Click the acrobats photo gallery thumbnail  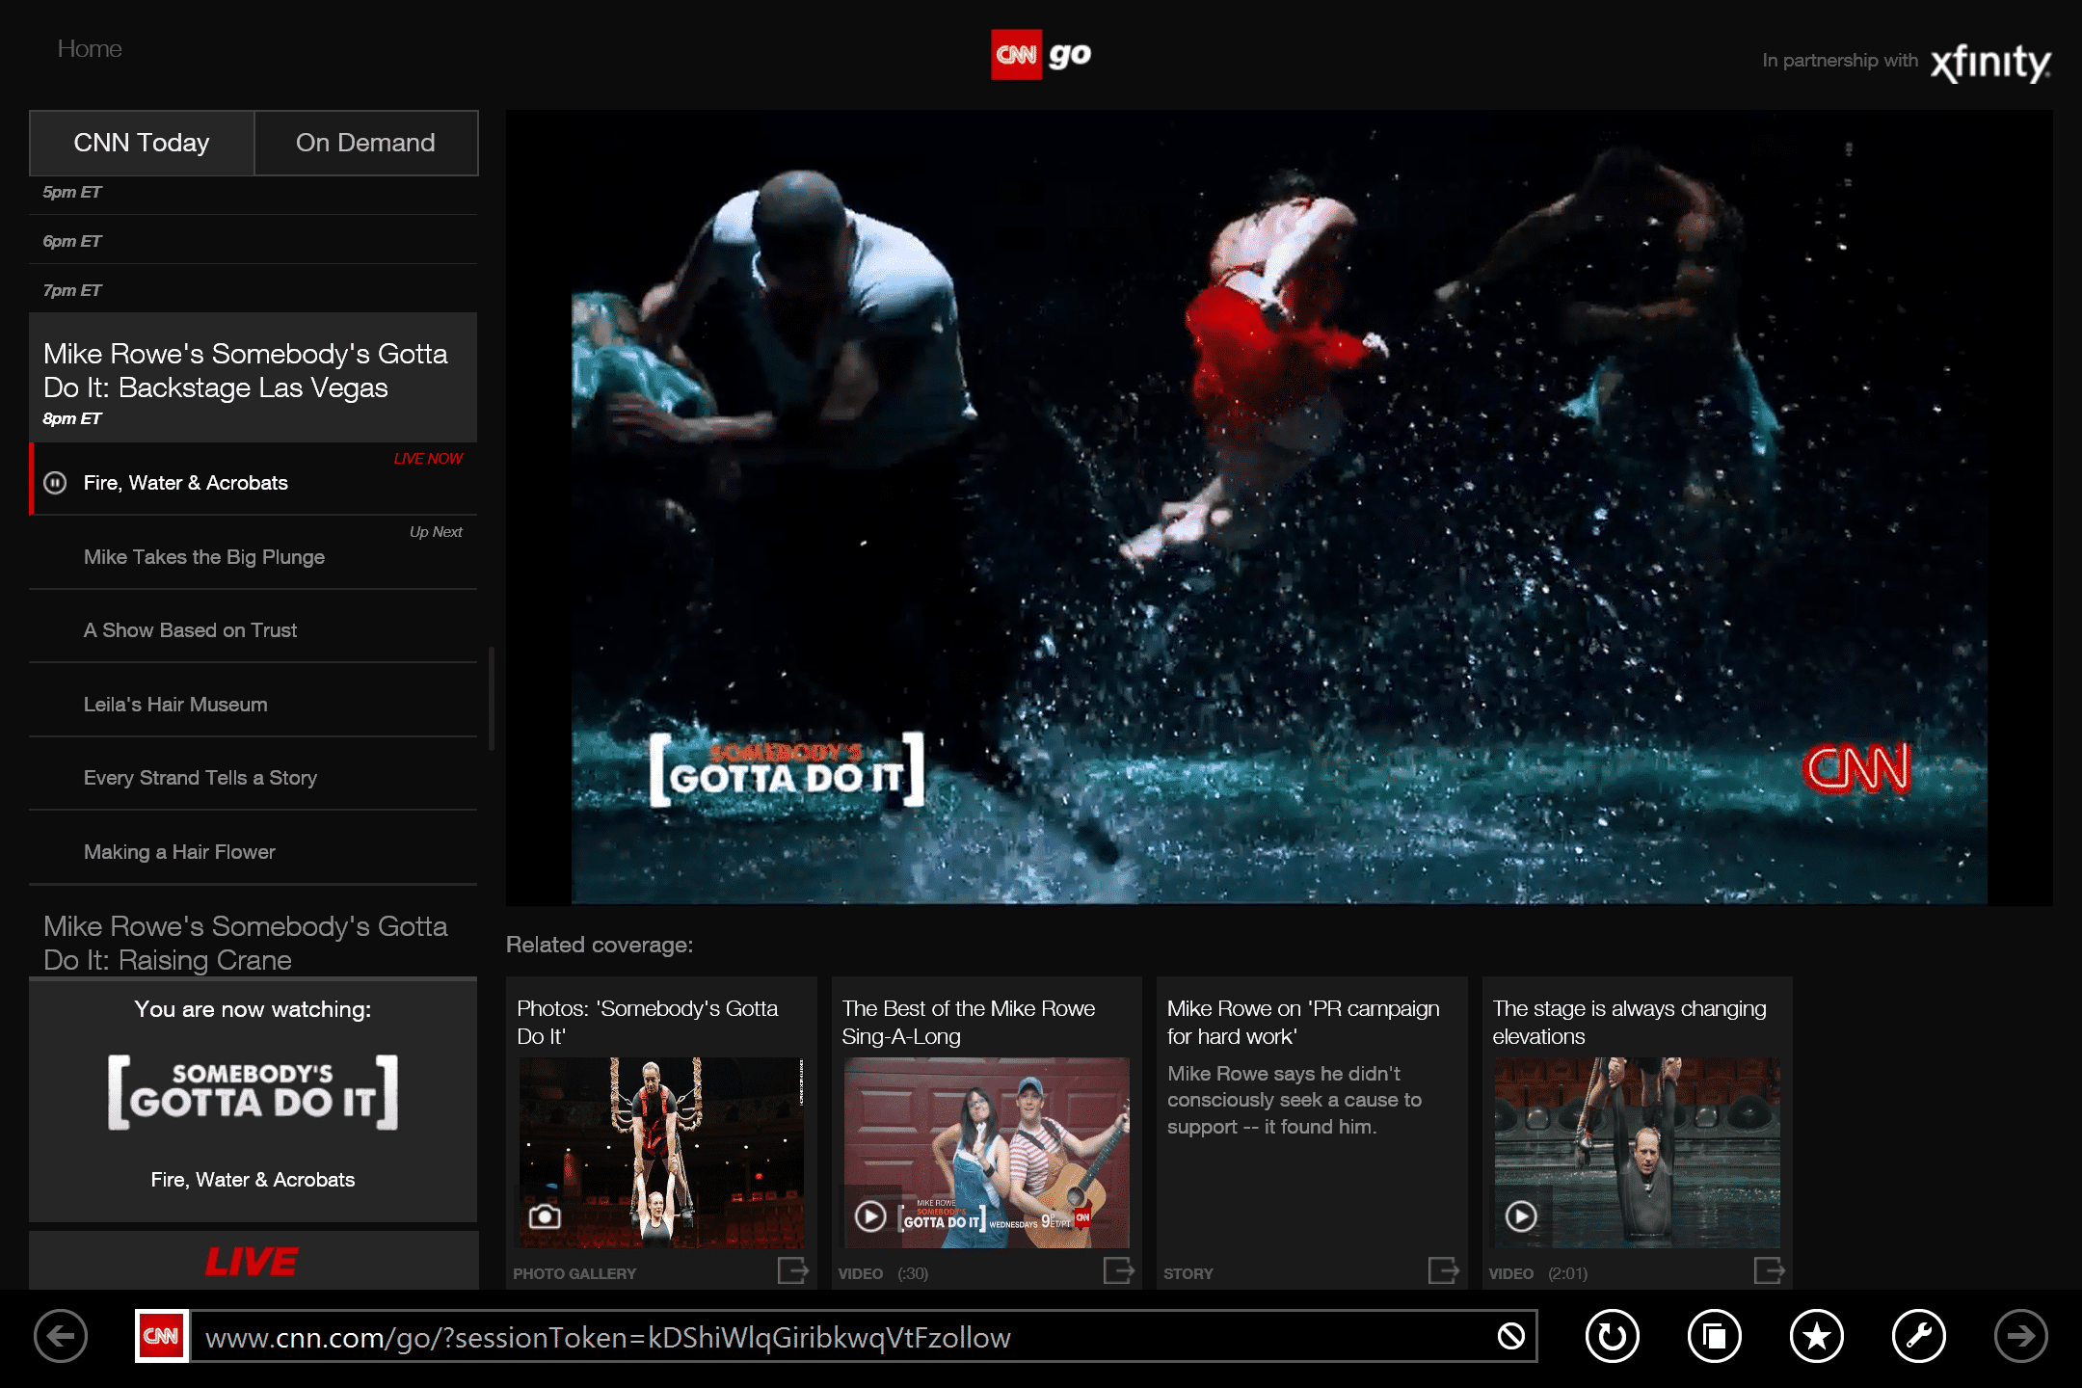tap(661, 1153)
